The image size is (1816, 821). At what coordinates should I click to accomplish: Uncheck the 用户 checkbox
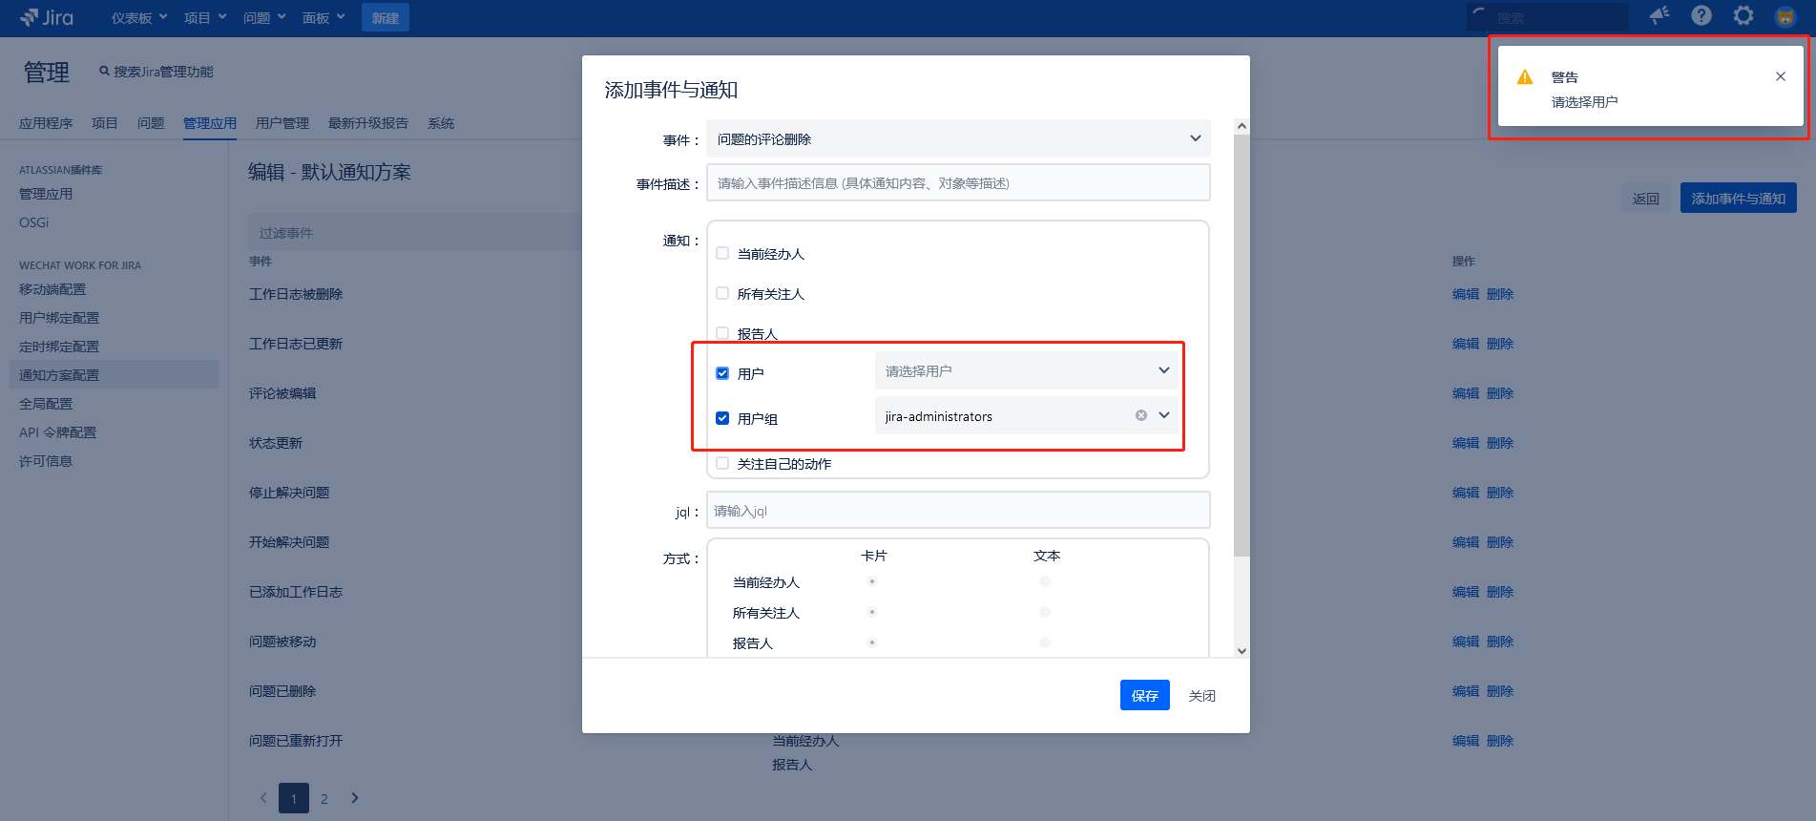tap(722, 373)
